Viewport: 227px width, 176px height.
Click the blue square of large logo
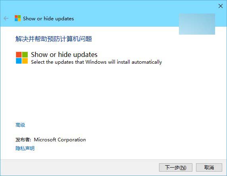pos(19,61)
